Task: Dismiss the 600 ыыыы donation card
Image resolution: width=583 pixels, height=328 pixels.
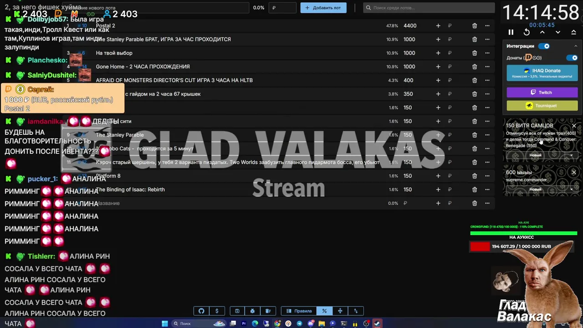Action: [574, 172]
